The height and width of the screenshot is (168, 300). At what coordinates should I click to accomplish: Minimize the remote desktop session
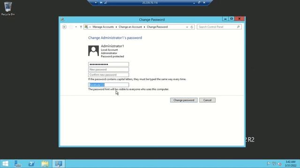194,3
